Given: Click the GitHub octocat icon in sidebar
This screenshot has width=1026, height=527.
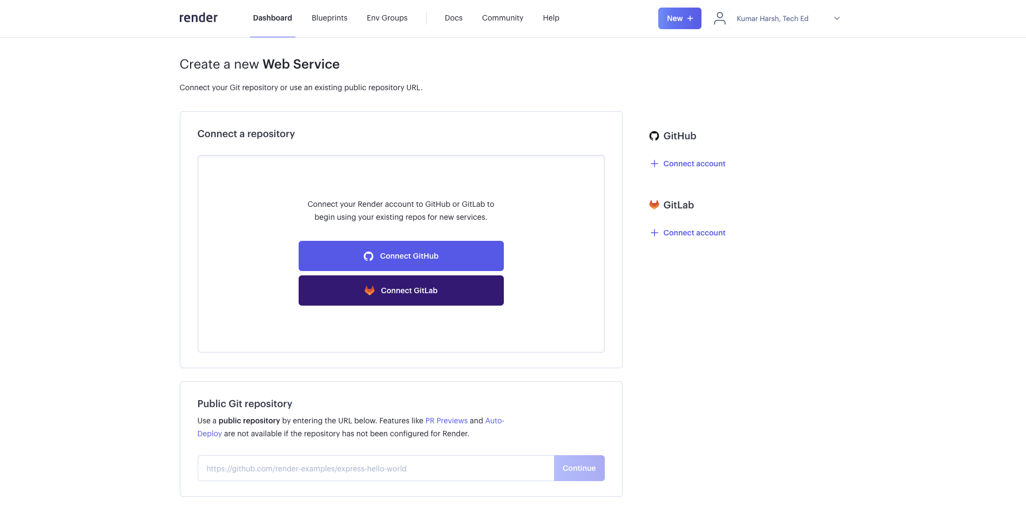Looking at the screenshot, I should click(x=654, y=136).
